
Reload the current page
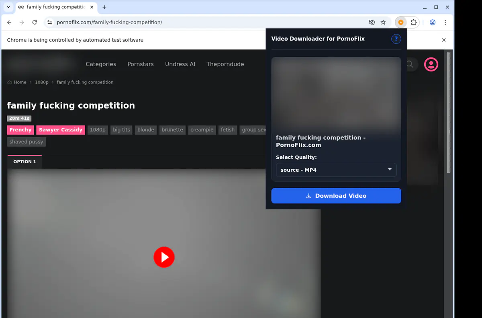point(35,23)
